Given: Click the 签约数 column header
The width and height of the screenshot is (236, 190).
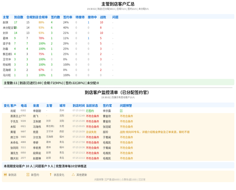Looking at the screenshot, I should pos(55,17).
